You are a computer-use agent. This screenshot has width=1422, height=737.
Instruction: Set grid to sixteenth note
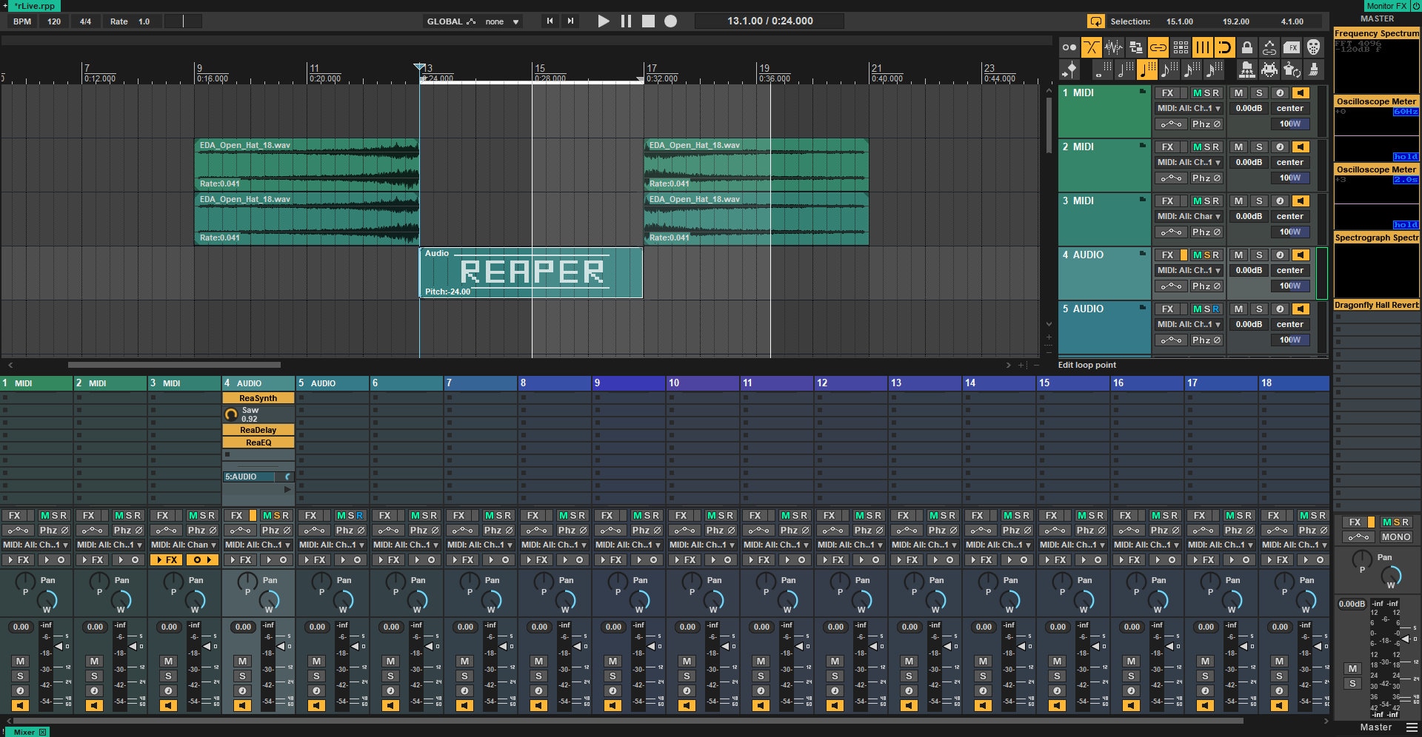[1192, 70]
